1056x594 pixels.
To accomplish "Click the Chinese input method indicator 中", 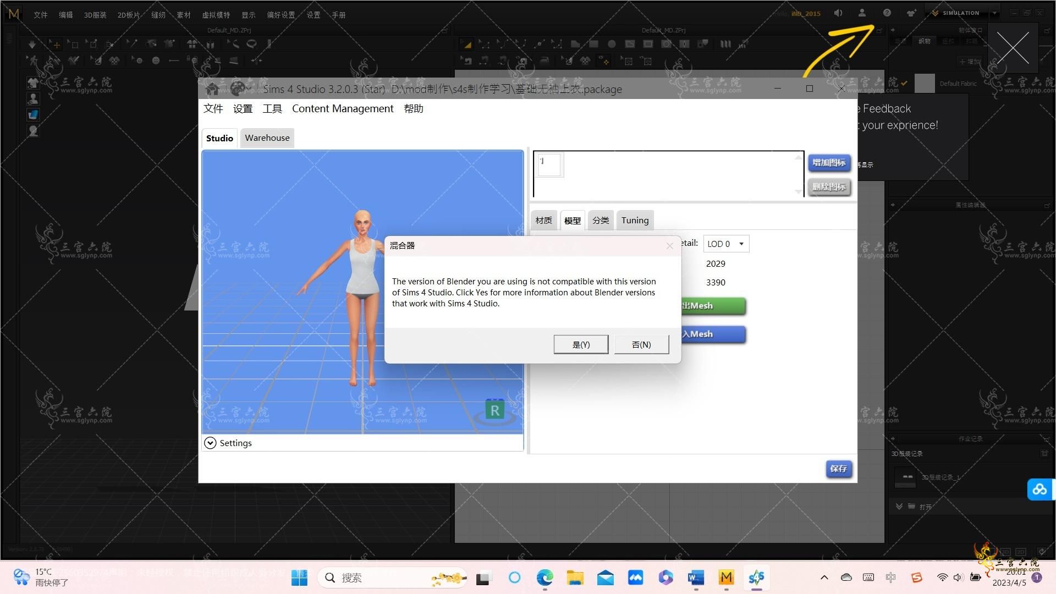I will click(x=890, y=577).
